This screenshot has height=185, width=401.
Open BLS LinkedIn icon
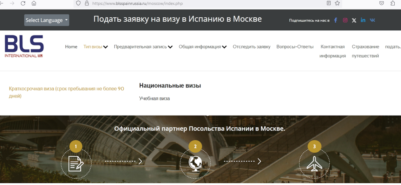coord(363,20)
